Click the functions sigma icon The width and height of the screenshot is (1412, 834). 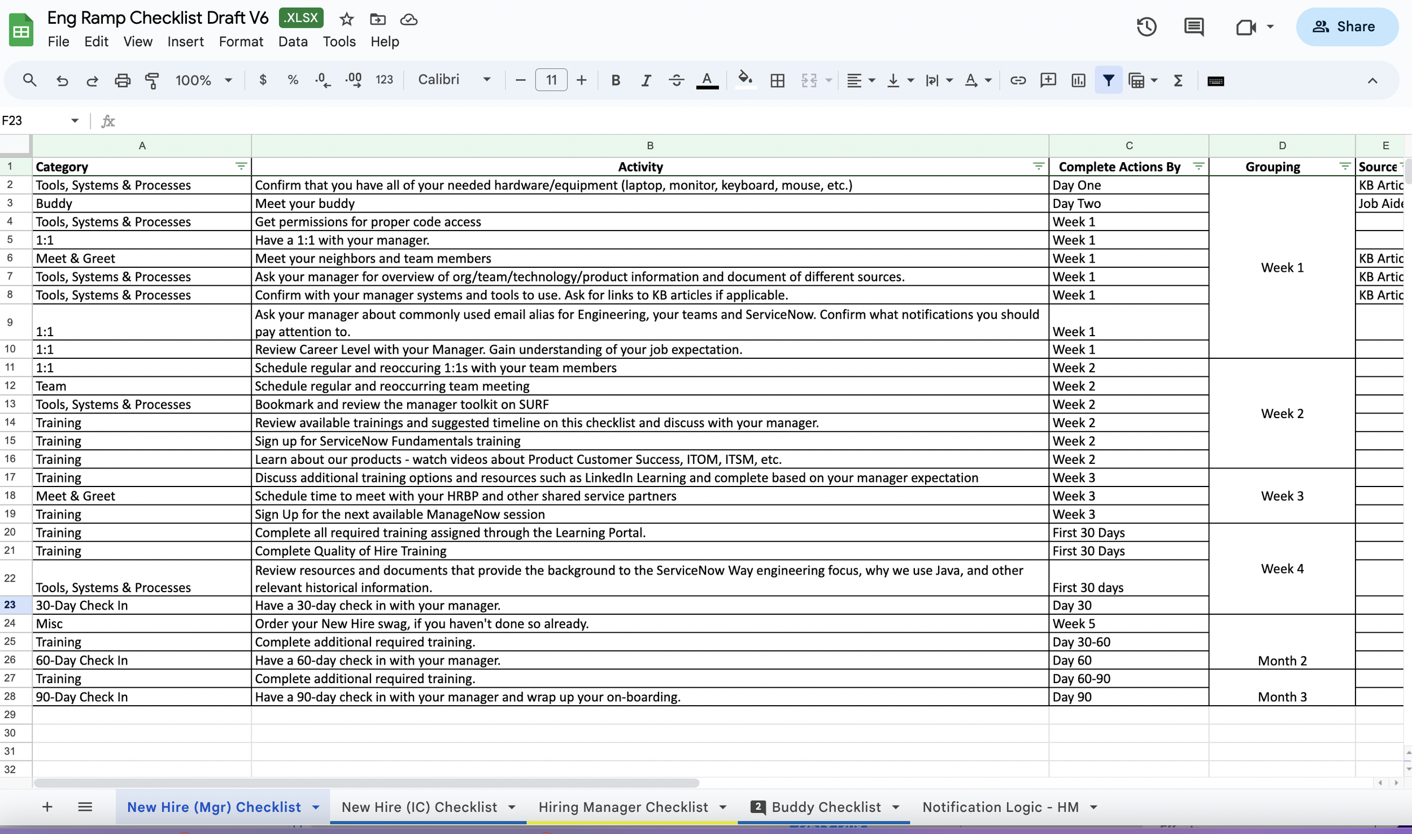1178,80
